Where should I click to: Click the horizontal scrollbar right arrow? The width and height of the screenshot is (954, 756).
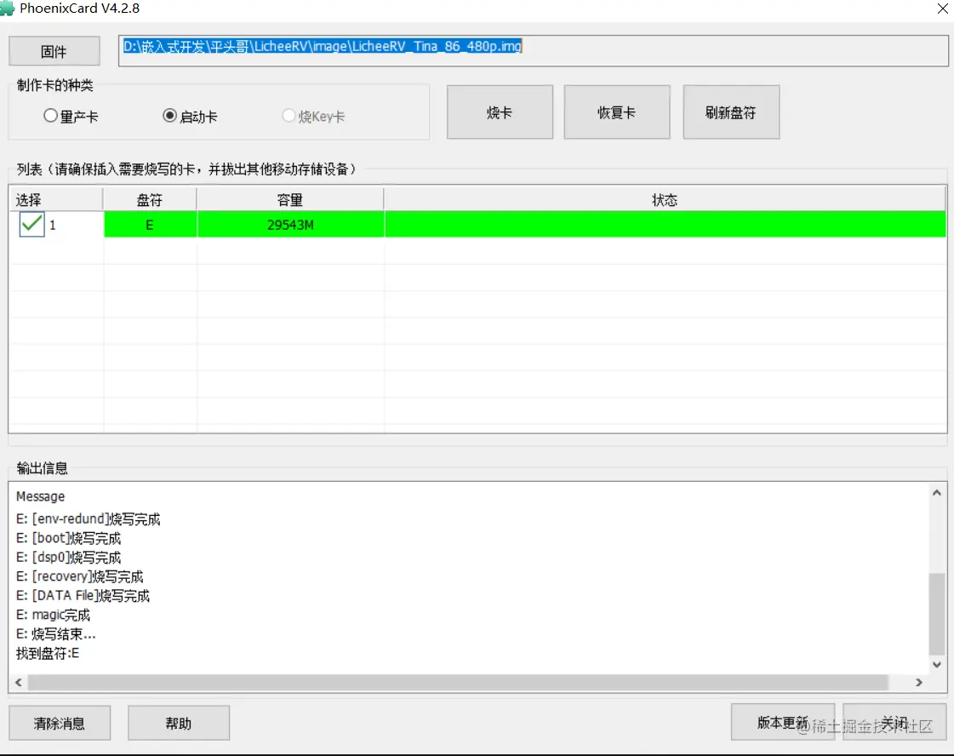918,682
